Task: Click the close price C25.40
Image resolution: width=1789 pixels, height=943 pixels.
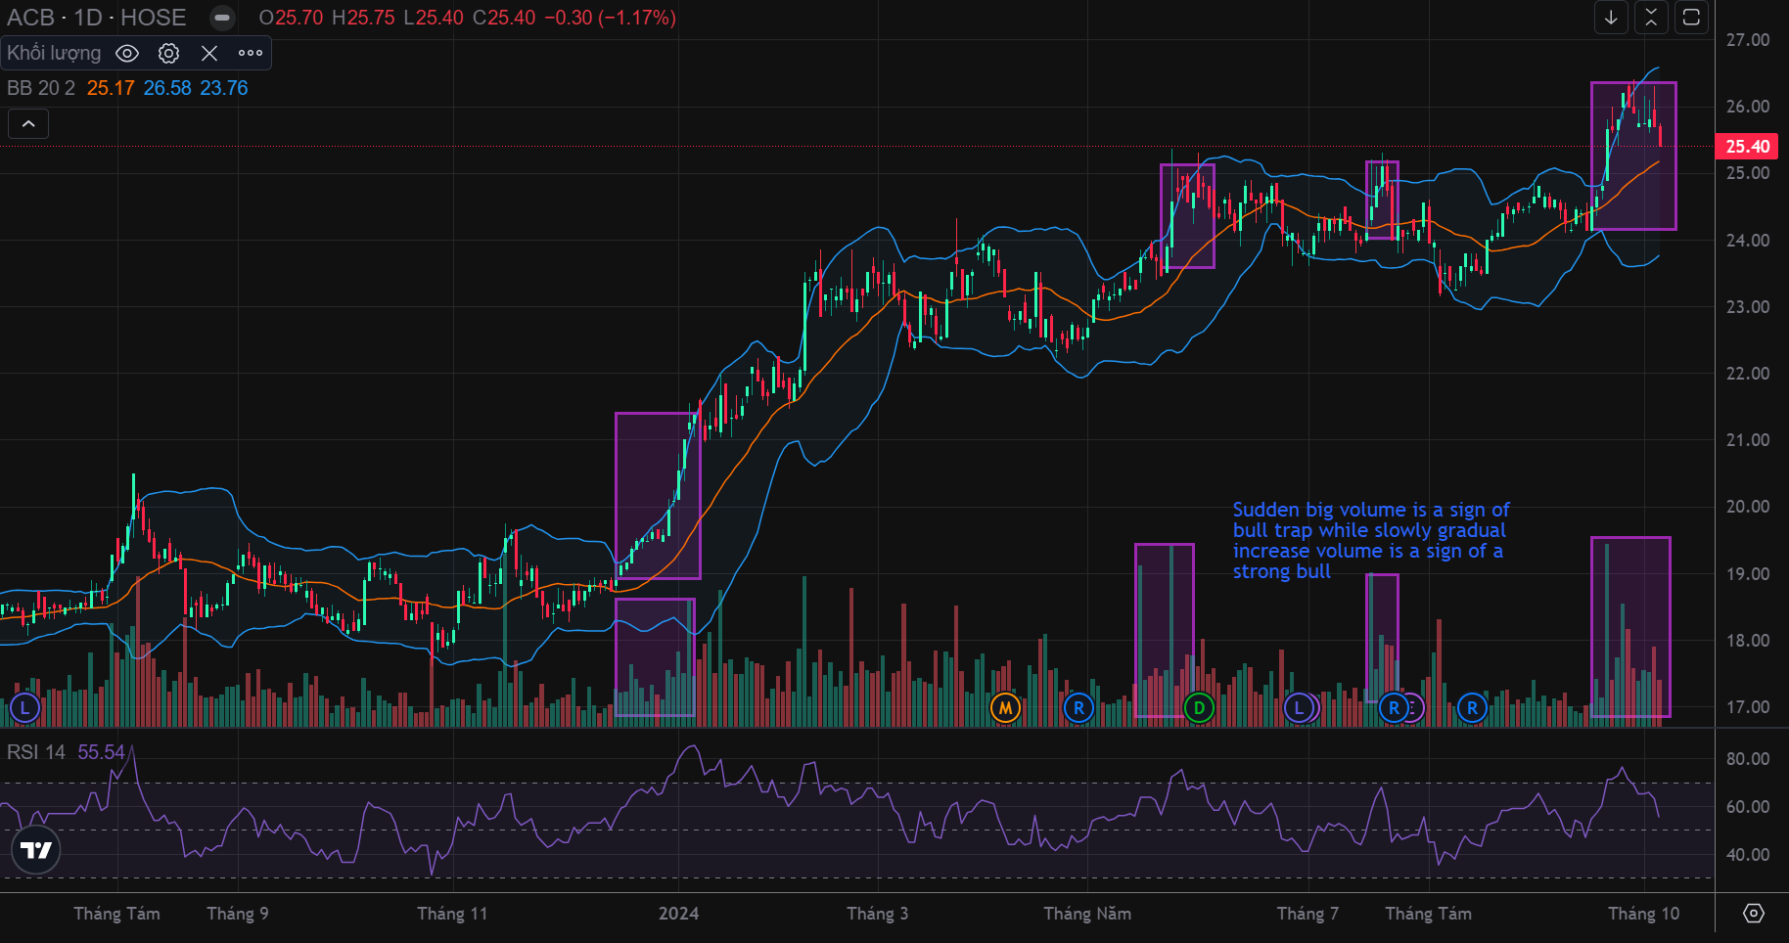Action: click(504, 18)
